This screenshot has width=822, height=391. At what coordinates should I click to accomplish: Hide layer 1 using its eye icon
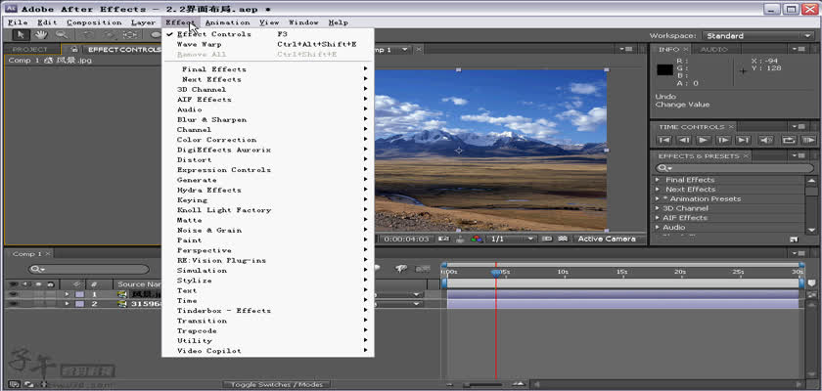[x=13, y=294]
